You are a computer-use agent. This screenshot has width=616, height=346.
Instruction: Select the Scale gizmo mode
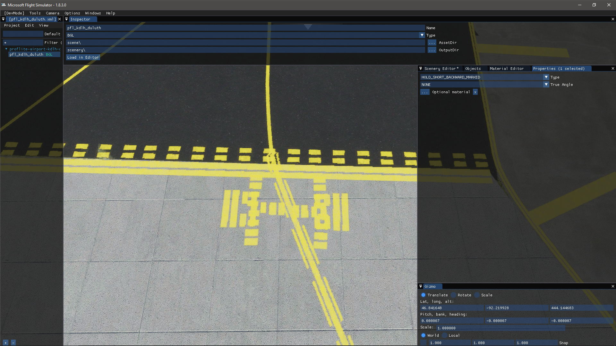click(477, 295)
